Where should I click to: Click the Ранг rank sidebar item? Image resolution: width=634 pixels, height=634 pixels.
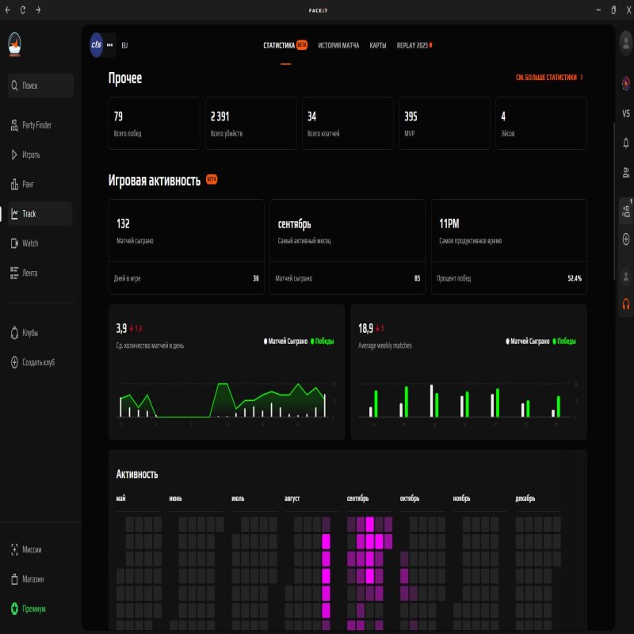[28, 185]
